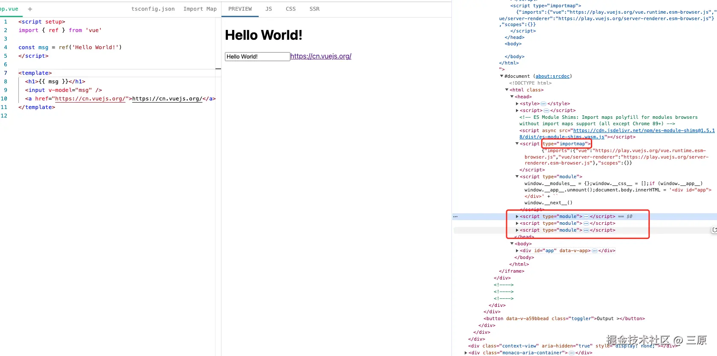
Task: Click the icon at the right edge of DevTools
Action: click(x=714, y=230)
